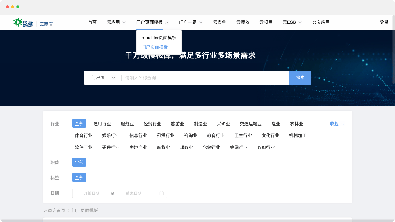This screenshot has width=395, height=222.
Task: Filter by 咨询业 industry
Action: click(x=191, y=136)
